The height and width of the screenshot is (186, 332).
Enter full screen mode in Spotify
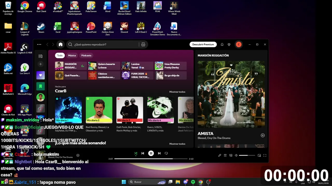(x=265, y=155)
